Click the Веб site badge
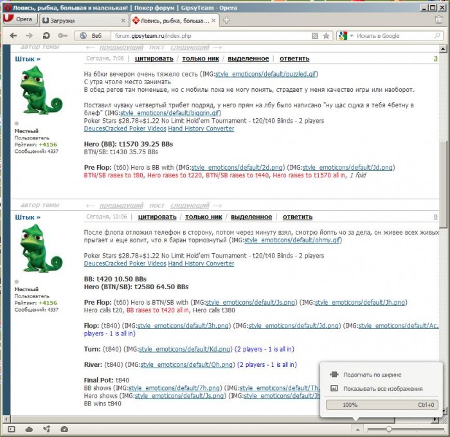Viewport: 450px width, 437px height. 93,35
